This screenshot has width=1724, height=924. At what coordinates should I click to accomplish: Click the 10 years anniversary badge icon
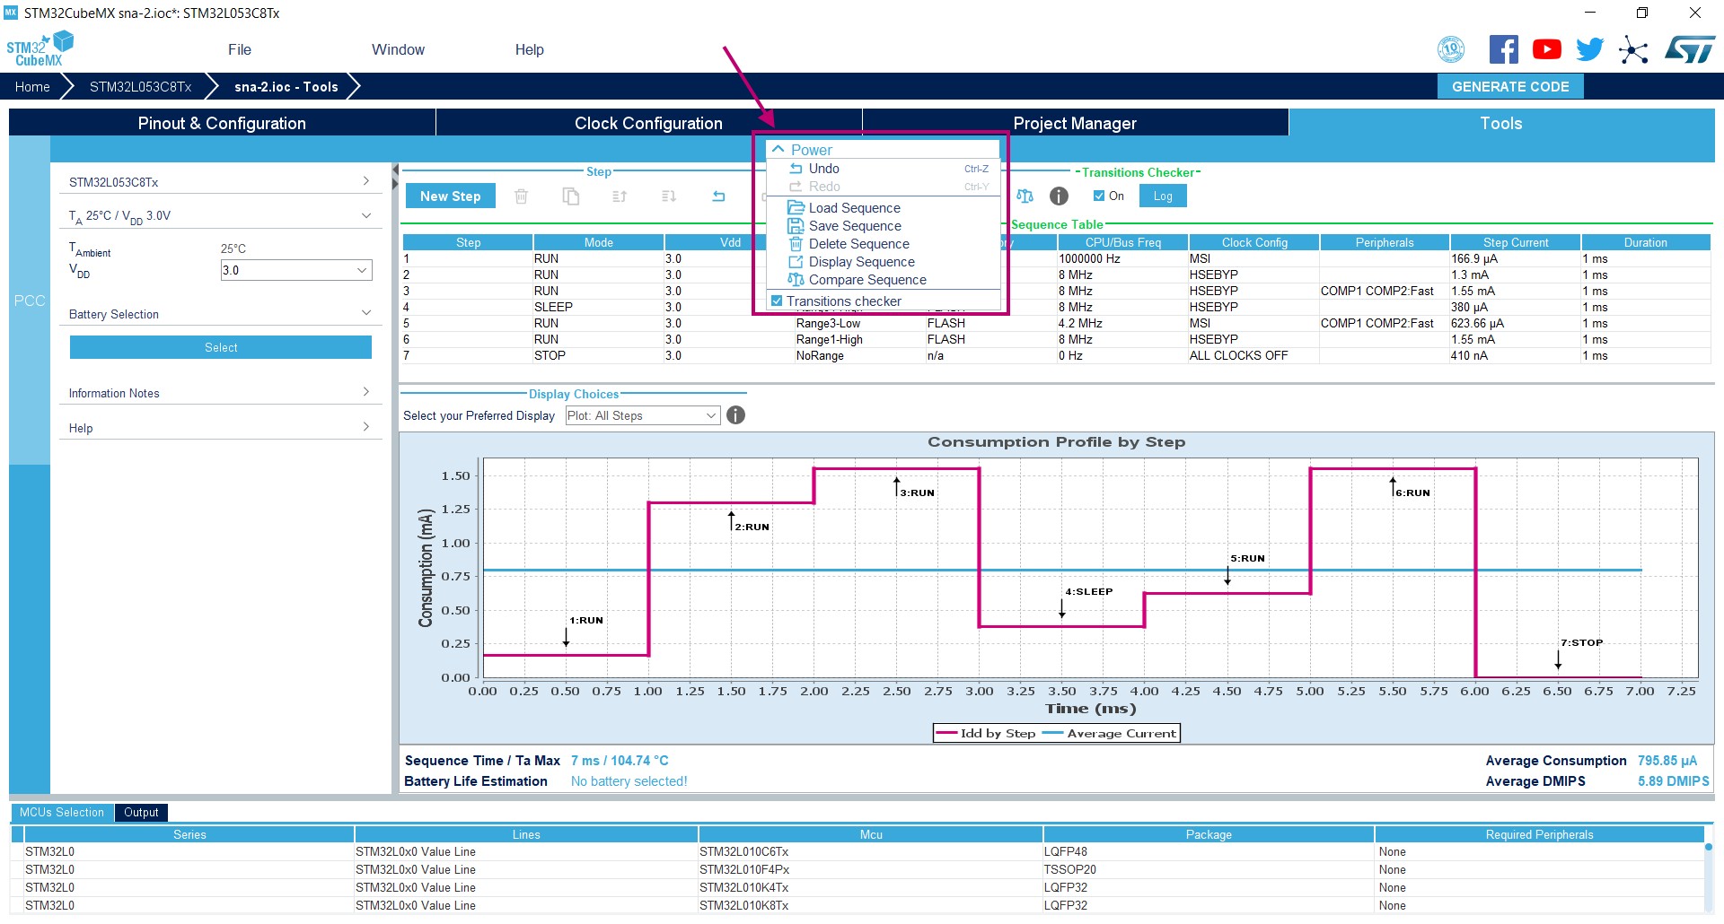click(1451, 49)
